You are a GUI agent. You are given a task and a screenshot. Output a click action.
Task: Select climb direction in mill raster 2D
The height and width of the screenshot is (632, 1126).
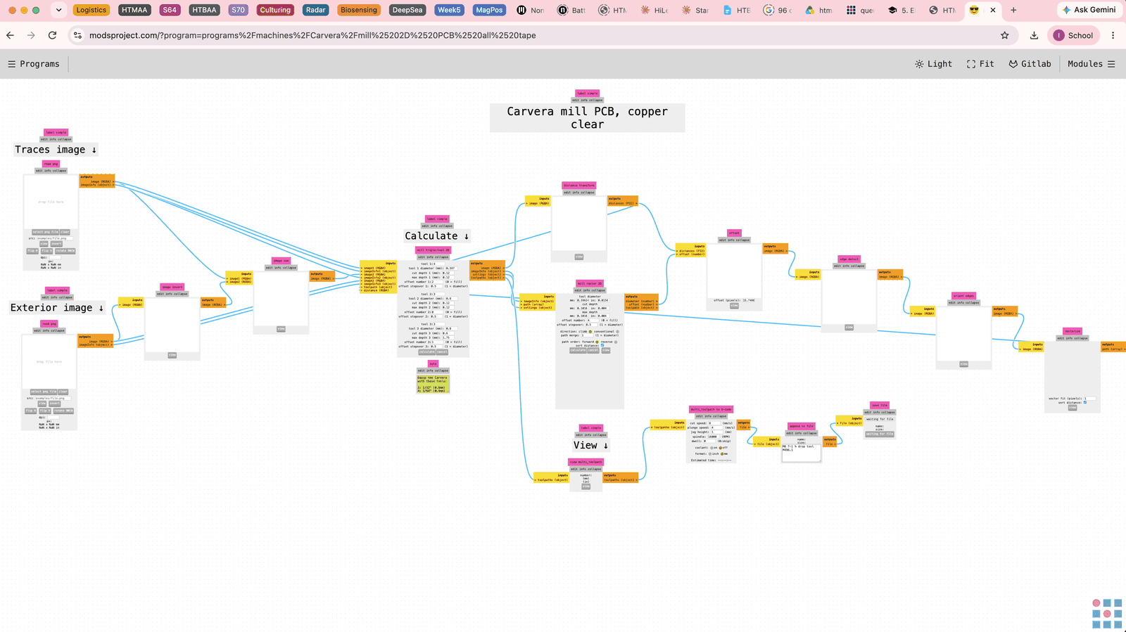pos(590,332)
